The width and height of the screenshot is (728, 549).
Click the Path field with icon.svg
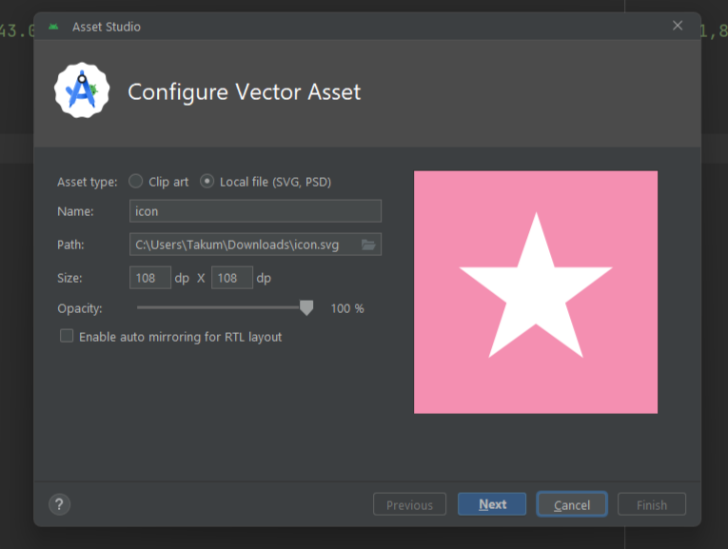coord(255,245)
